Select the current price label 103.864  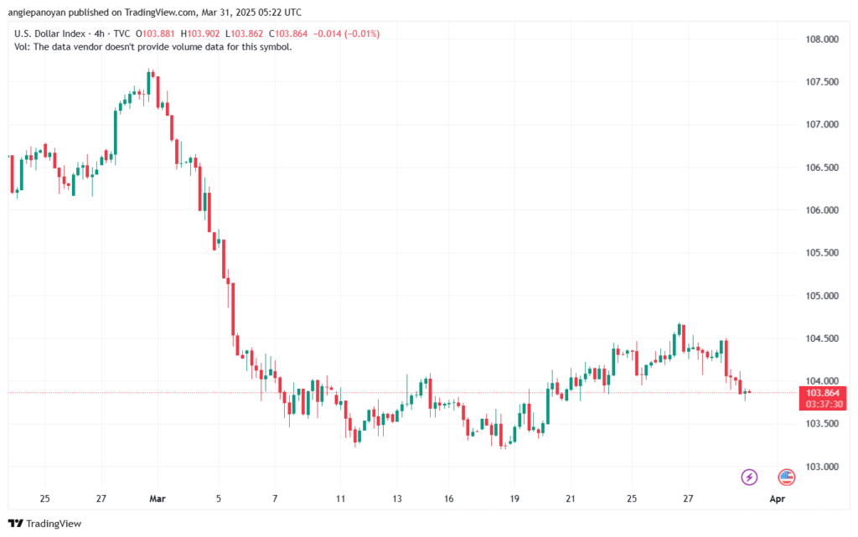[823, 393]
